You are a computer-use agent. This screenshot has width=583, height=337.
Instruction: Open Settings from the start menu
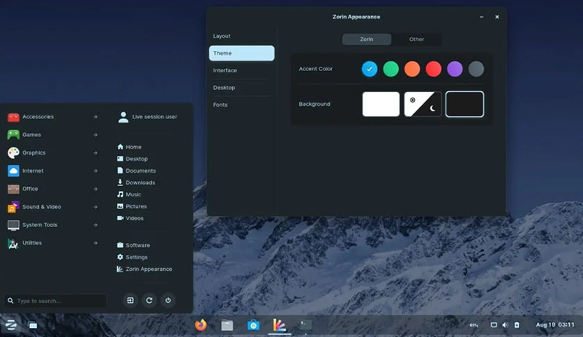click(132, 257)
